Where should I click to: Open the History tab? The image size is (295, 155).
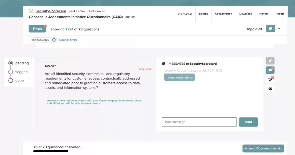(x=264, y=14)
